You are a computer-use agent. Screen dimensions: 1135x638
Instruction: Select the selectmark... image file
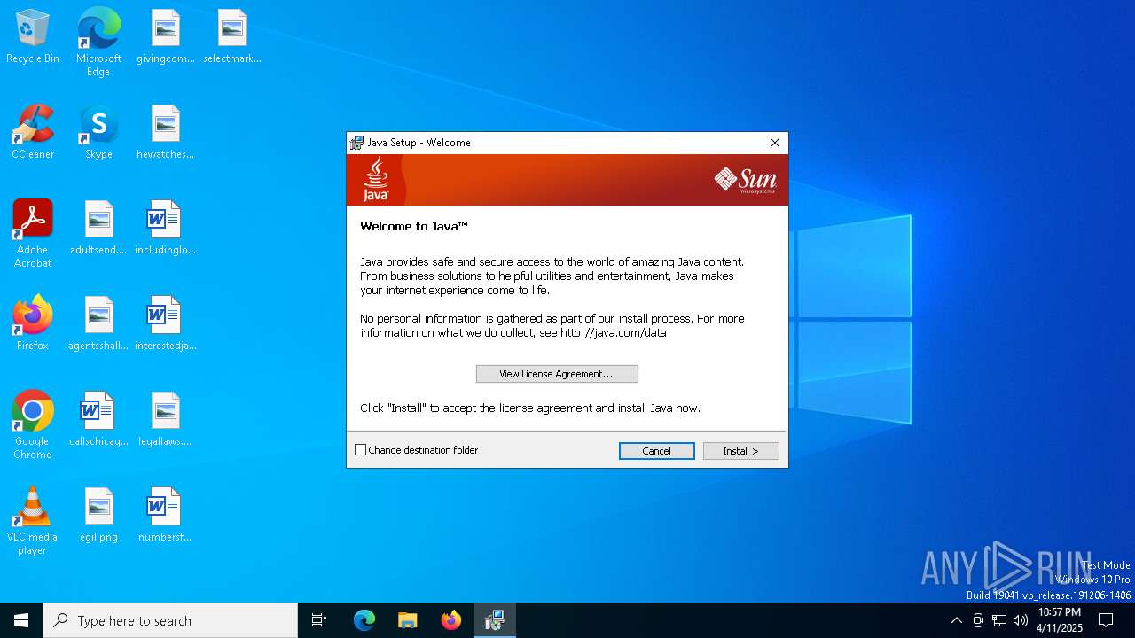coord(231,37)
